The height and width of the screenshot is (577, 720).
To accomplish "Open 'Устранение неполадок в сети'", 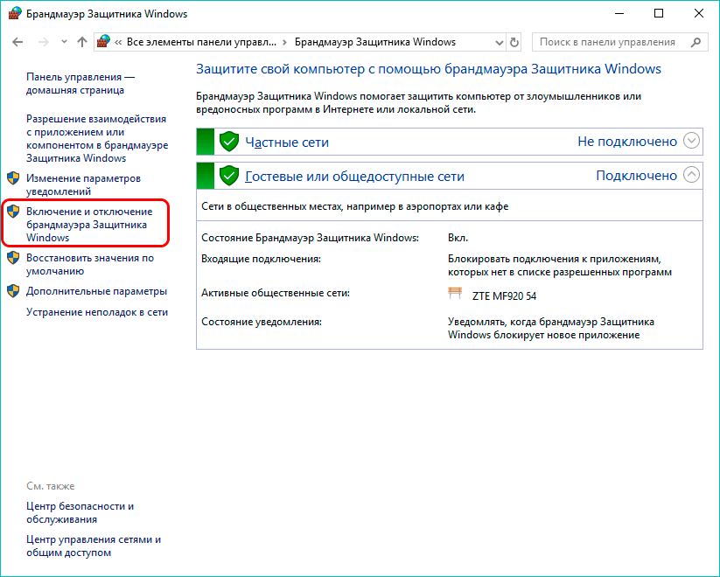I will point(97,312).
